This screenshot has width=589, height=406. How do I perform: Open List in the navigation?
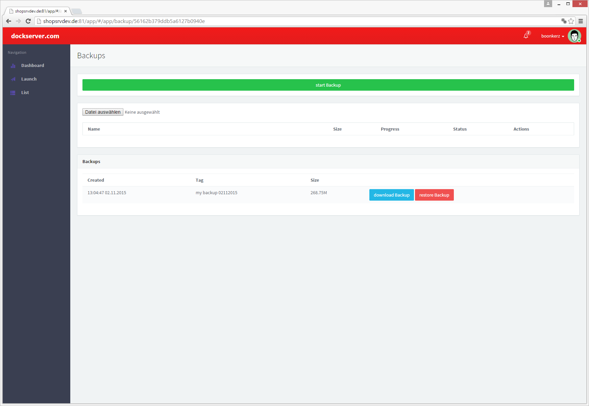point(25,93)
